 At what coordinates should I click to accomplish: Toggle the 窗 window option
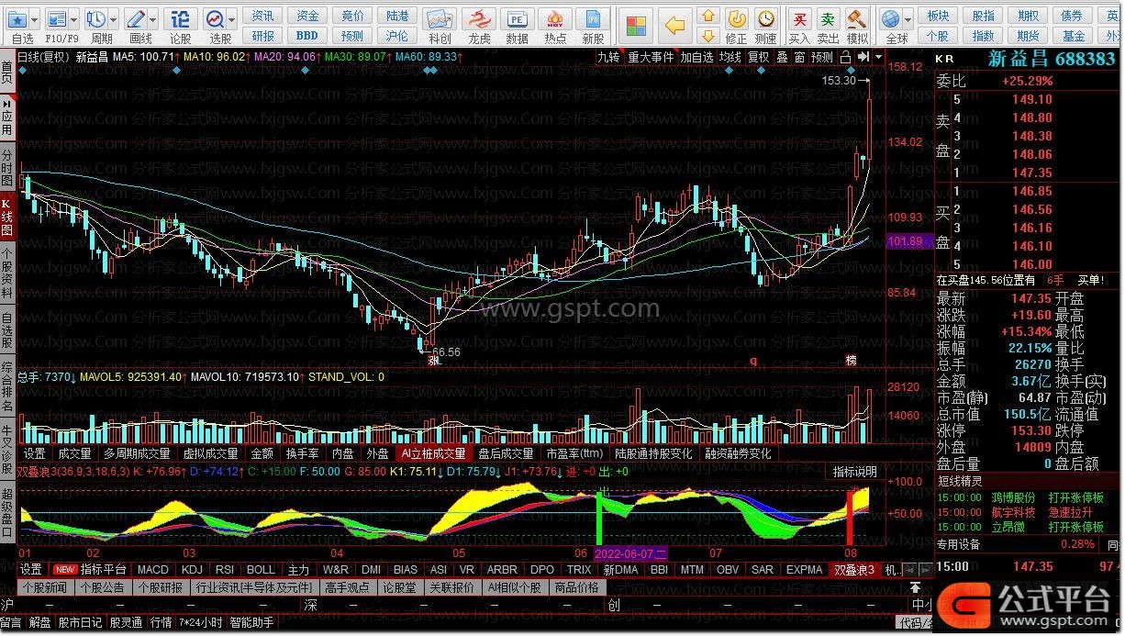[x=799, y=57]
